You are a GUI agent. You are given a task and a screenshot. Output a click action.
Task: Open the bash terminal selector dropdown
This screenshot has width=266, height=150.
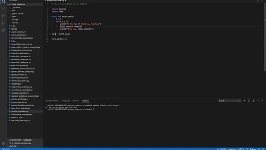(229, 101)
